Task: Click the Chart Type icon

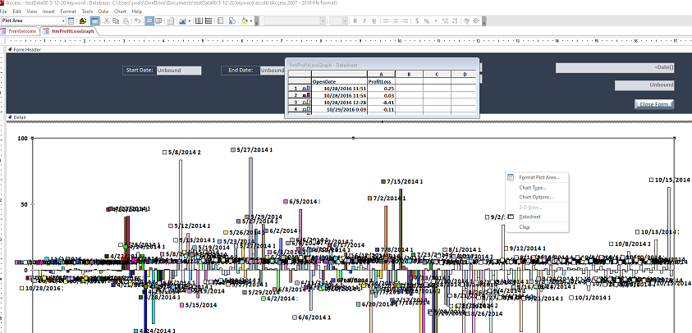Action: click(183, 21)
